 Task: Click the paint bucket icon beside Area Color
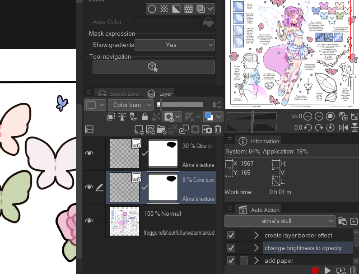coord(208,22)
